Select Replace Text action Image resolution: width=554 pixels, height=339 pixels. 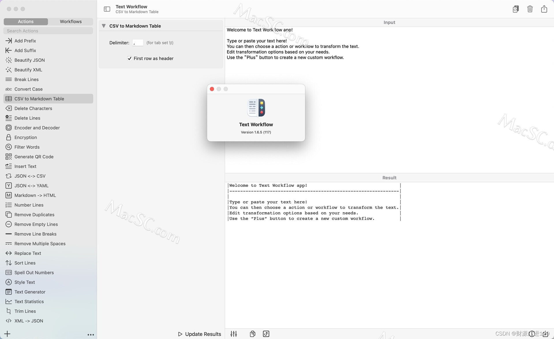(48, 253)
